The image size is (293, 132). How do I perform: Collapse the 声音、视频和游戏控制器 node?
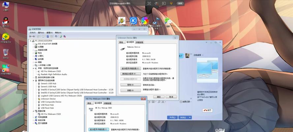click(33, 68)
